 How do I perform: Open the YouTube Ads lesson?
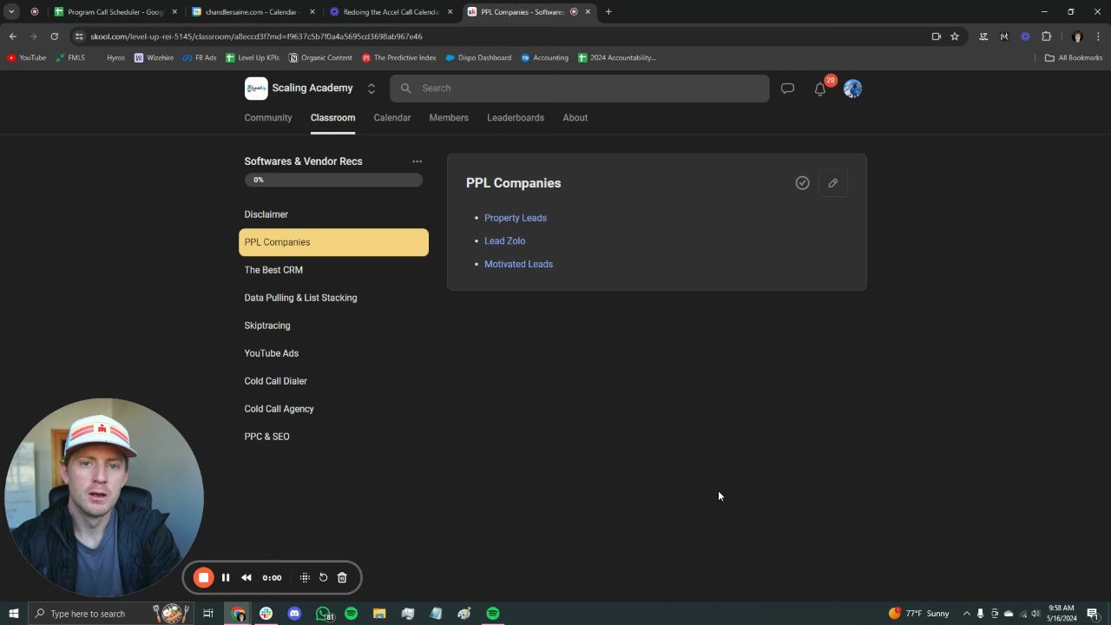click(333, 353)
